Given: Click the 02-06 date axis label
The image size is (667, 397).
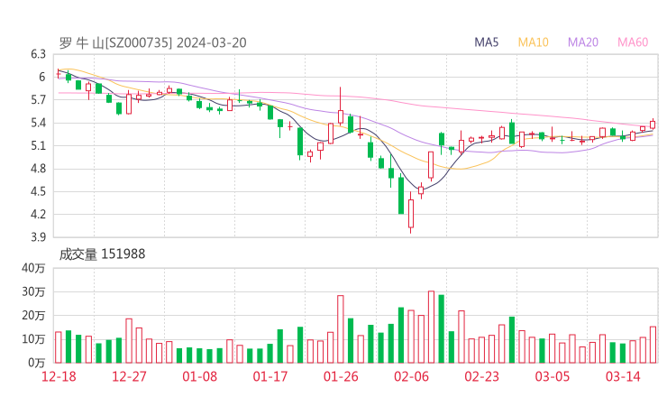Looking at the screenshot, I should pyautogui.click(x=411, y=376).
